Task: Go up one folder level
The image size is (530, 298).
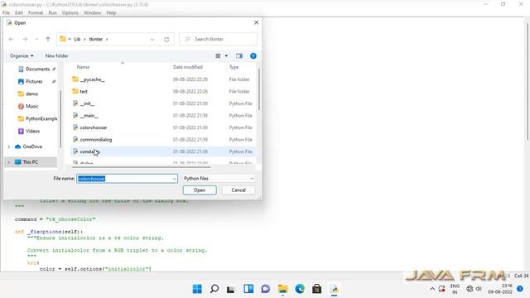Action: [48, 39]
